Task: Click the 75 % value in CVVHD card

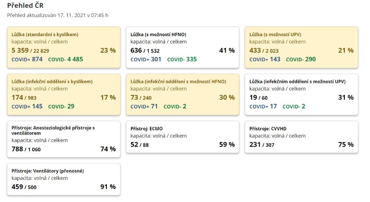Action: tap(346, 145)
